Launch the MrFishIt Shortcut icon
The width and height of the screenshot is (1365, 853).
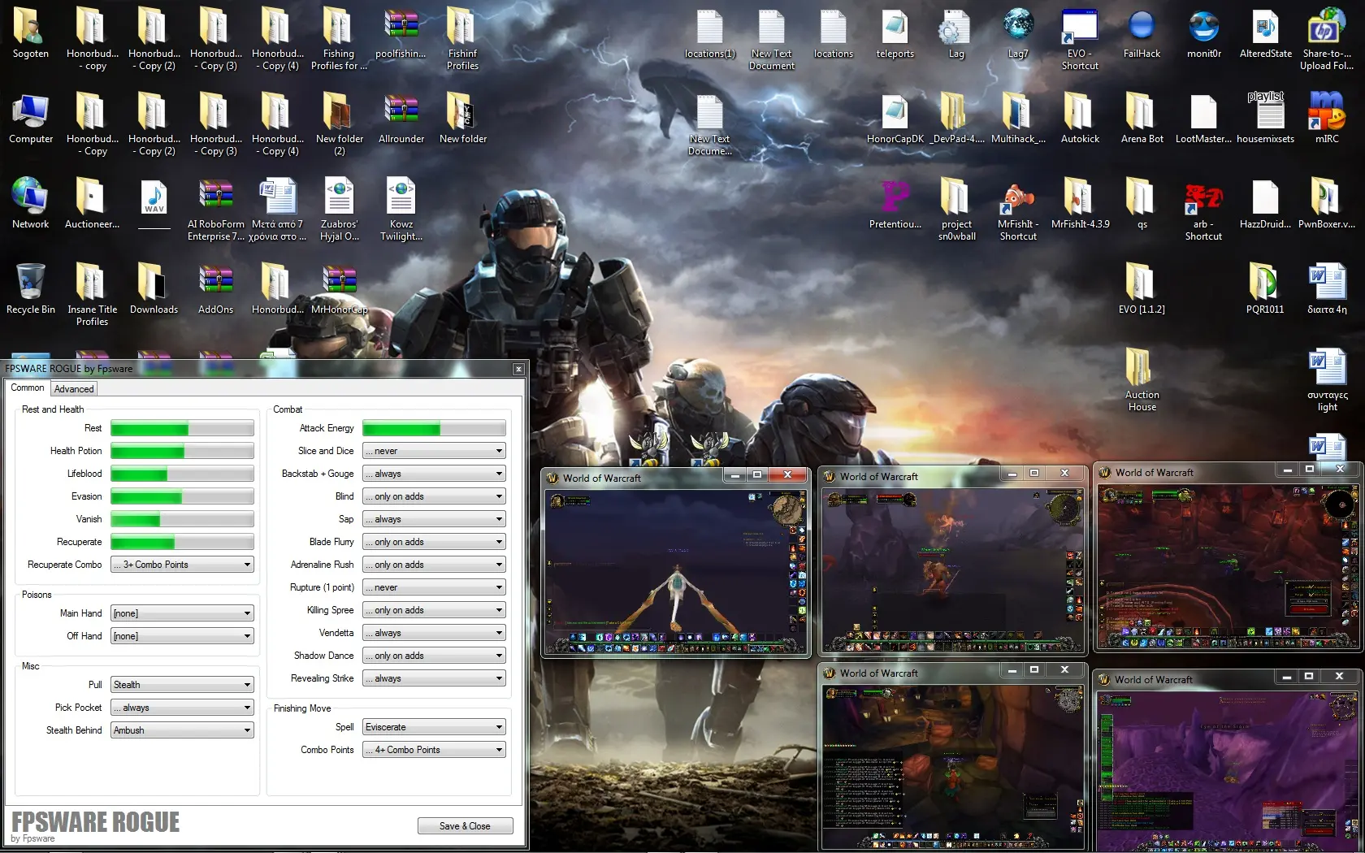1018,210
